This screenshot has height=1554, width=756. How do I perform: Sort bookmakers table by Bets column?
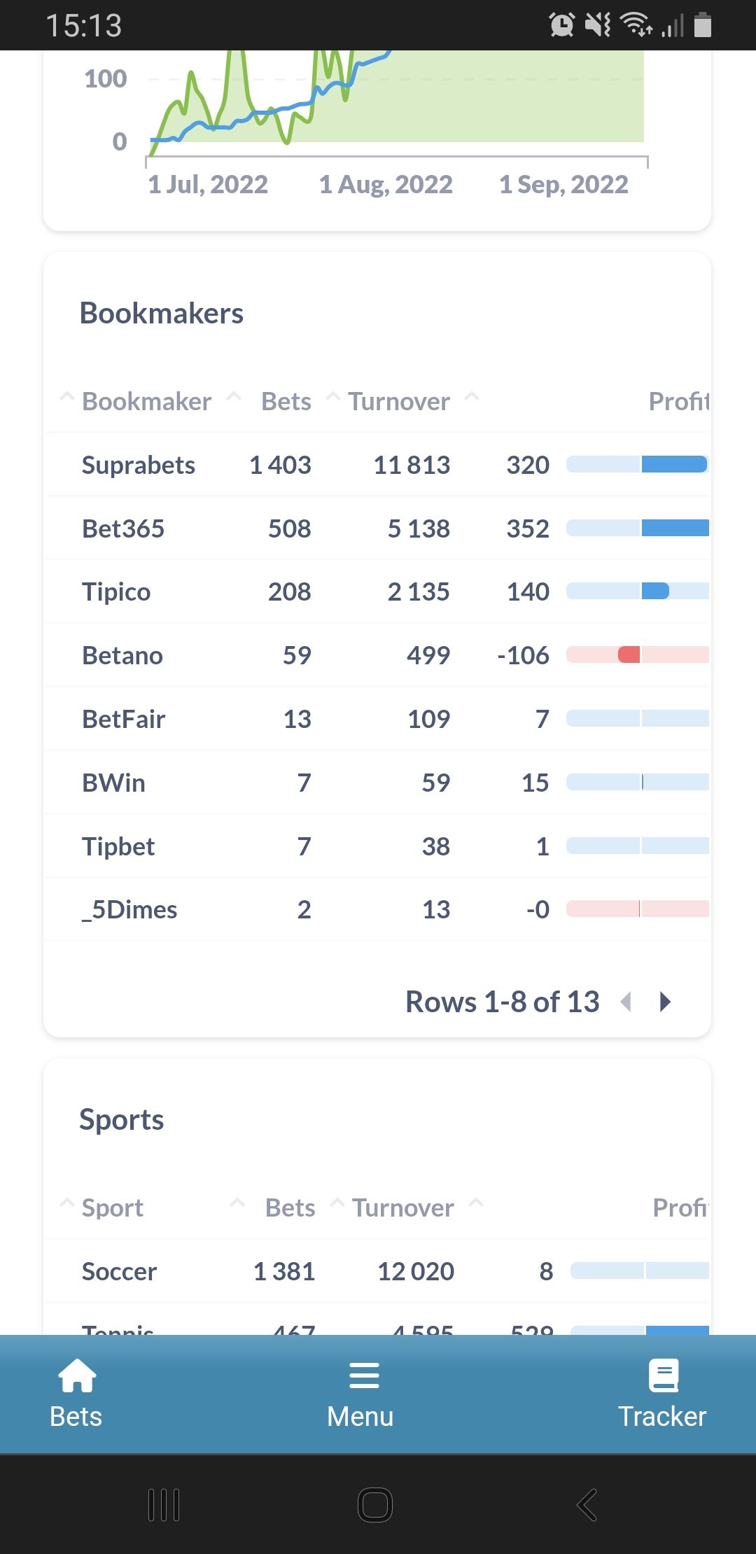click(x=286, y=402)
